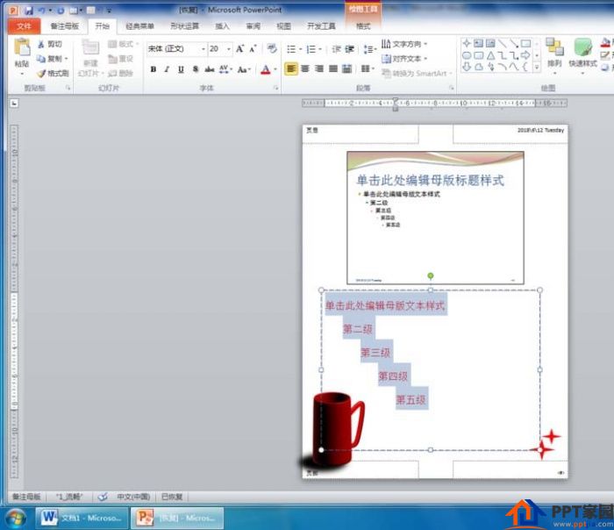Click the Quick Styles icon

point(582,47)
